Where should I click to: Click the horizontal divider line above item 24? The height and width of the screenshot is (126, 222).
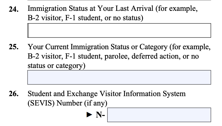click(x=119, y=0)
